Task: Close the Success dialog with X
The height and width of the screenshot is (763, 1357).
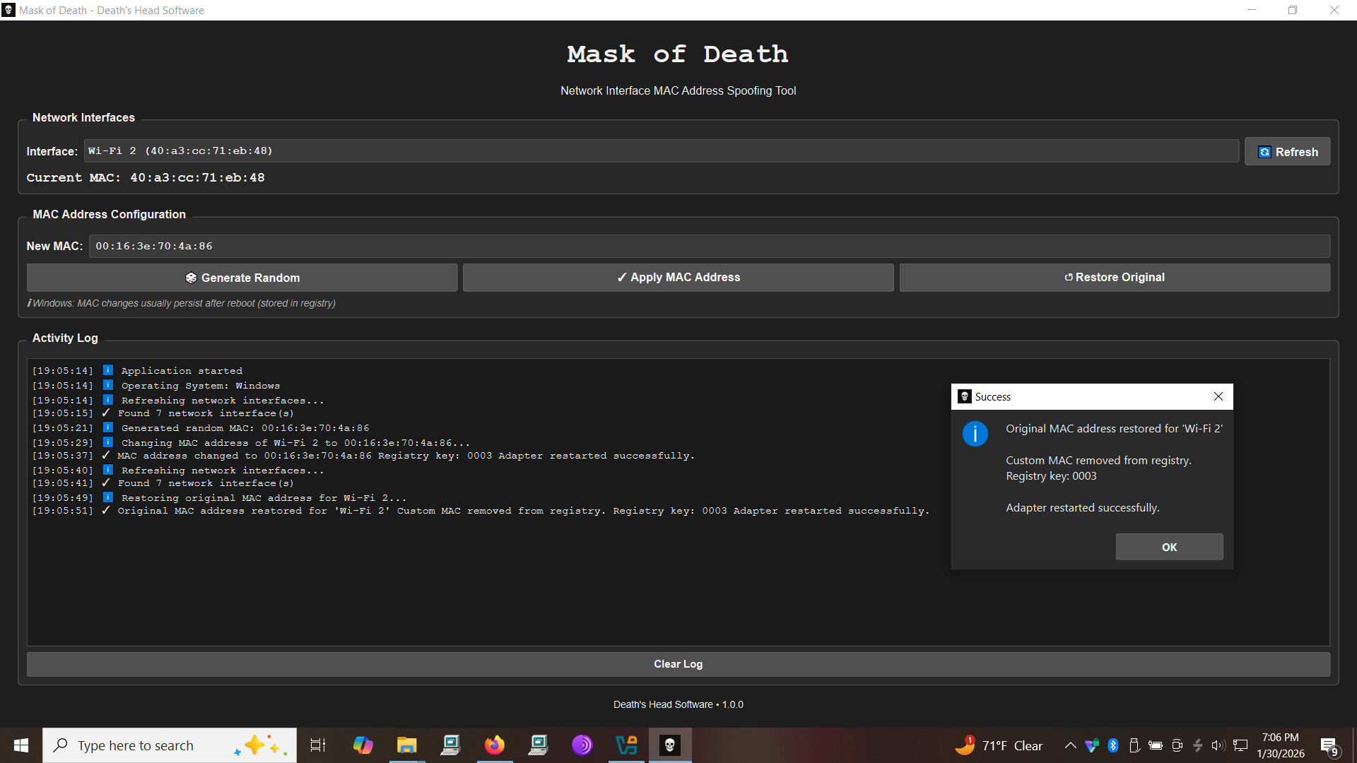Action: pos(1218,396)
